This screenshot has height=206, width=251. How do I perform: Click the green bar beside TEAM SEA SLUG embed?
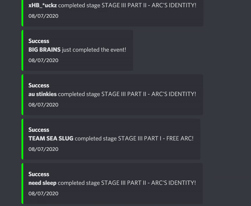22,138
